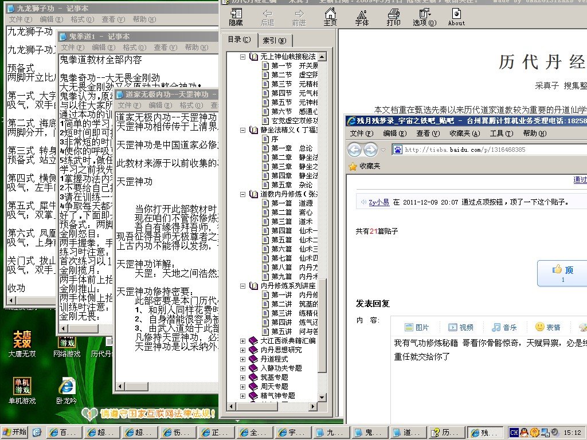This screenshot has height=440, width=587.
Task: Click the 收藏夹 favorites star icon
Action: [x=353, y=166]
